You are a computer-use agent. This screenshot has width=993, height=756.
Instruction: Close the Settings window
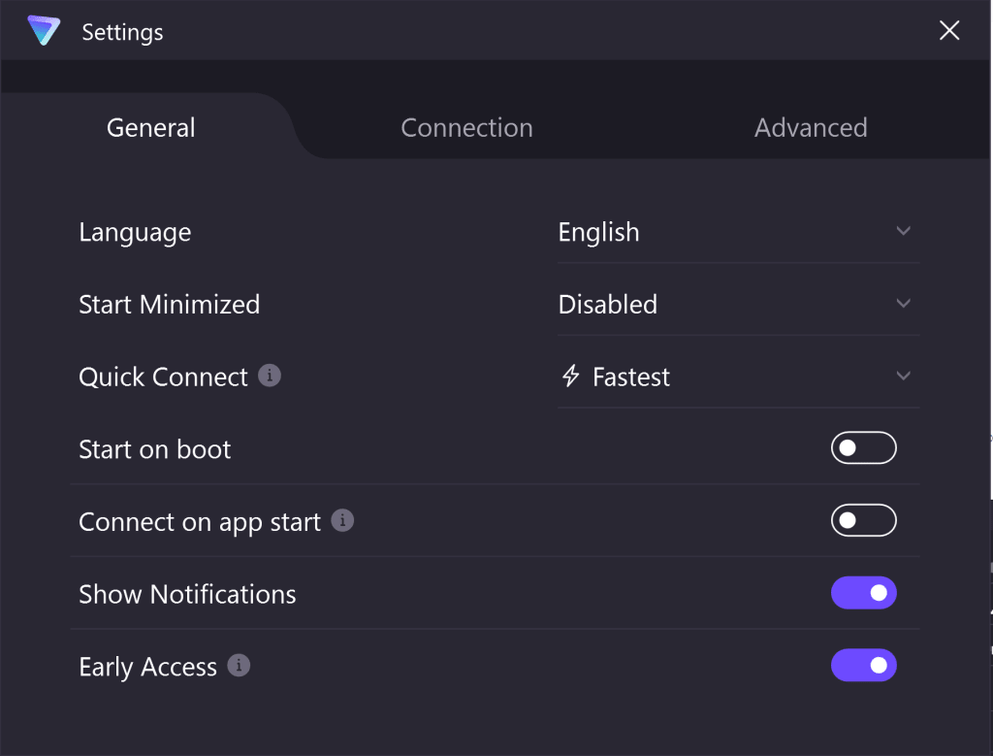pyautogui.click(x=948, y=30)
